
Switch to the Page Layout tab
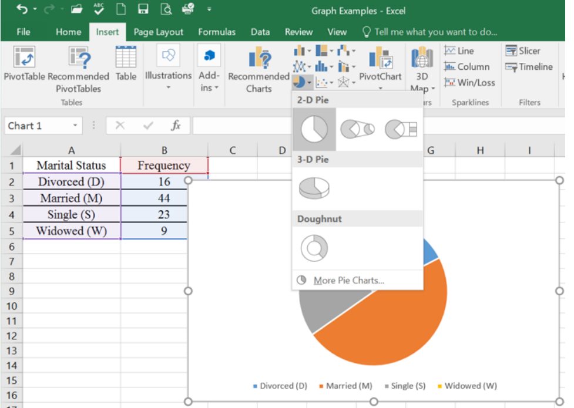(158, 32)
